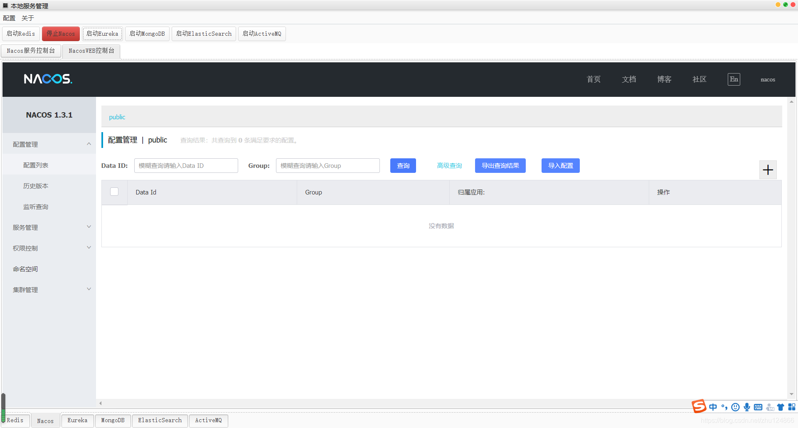Open 命名空间 in the sidebar
Screen dimensions: 798x428
pyautogui.click(x=49, y=269)
